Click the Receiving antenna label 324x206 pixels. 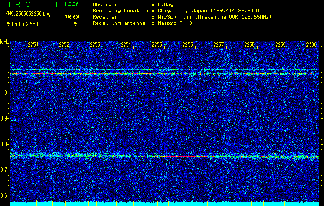(x=119, y=23)
